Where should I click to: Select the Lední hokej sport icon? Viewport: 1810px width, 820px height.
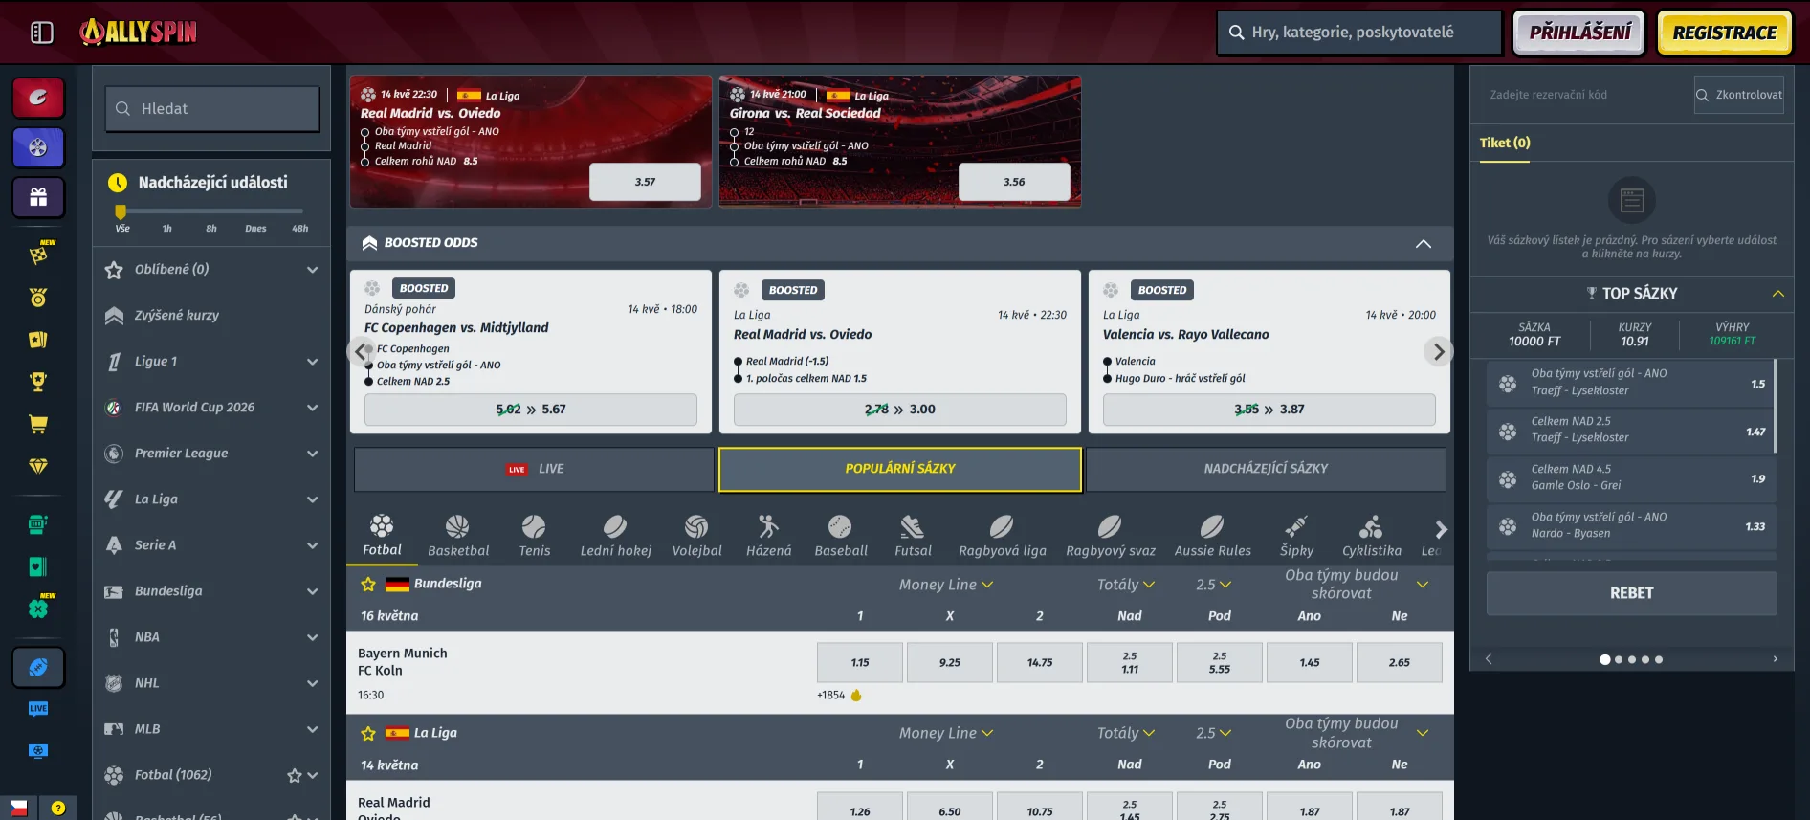615,536
